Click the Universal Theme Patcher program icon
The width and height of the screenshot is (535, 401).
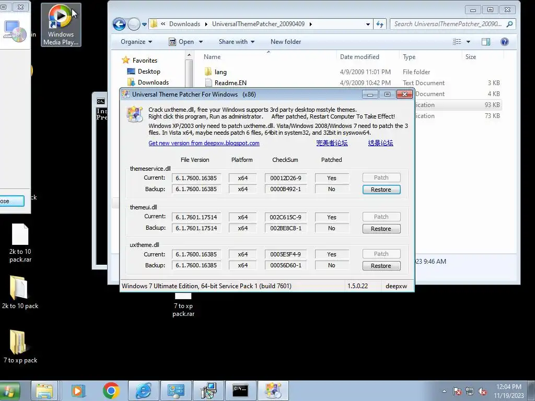135,114
